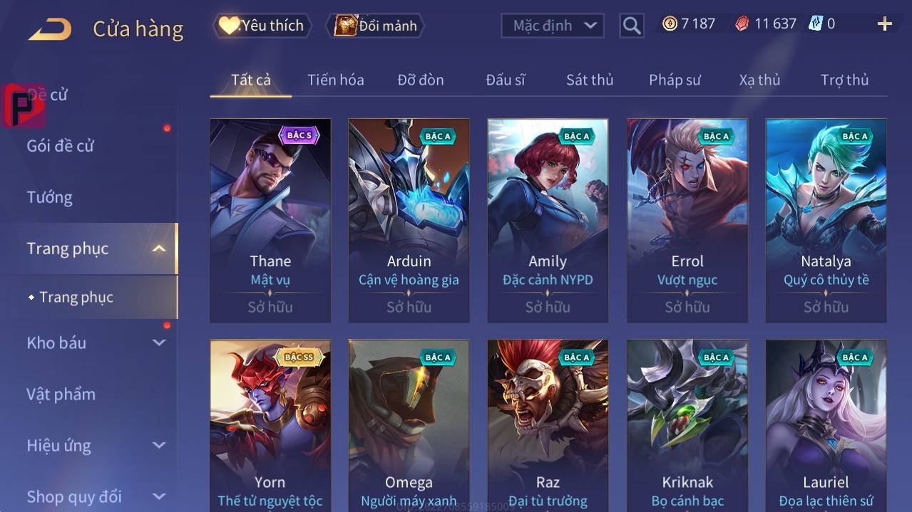
Task: Expand the Kho báu sidebar section
Action: 159,343
